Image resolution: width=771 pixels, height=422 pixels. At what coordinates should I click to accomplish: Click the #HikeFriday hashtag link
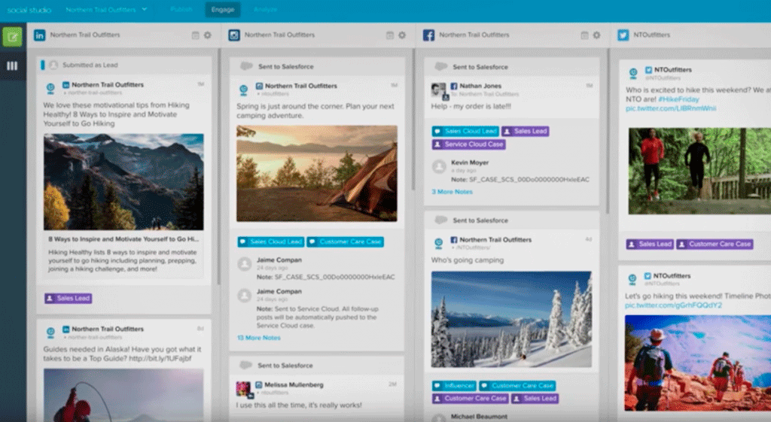(x=678, y=99)
